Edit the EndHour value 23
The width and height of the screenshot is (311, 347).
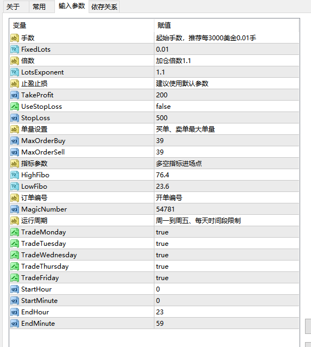tap(227, 312)
